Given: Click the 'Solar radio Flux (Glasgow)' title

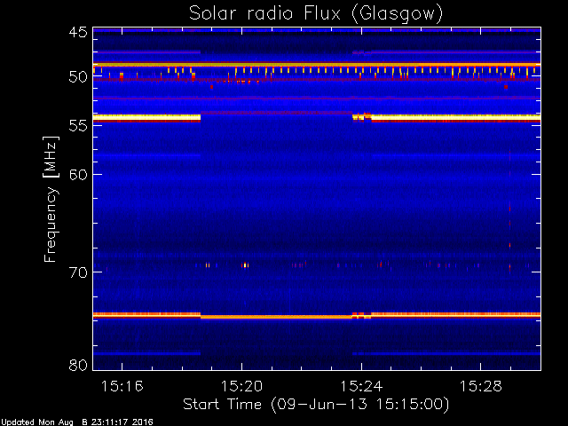Looking at the screenshot, I should pos(316,14).
